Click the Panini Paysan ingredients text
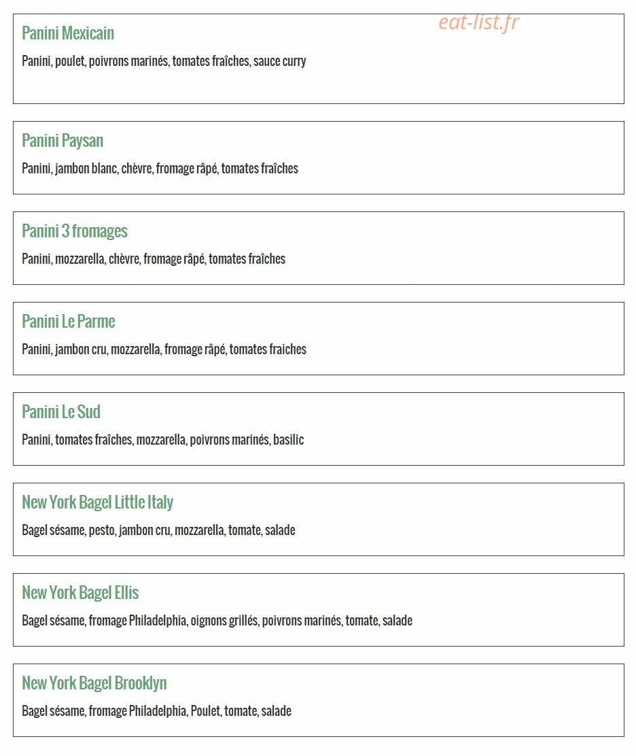Image resolution: width=636 pixels, height=756 pixels. pos(160,169)
